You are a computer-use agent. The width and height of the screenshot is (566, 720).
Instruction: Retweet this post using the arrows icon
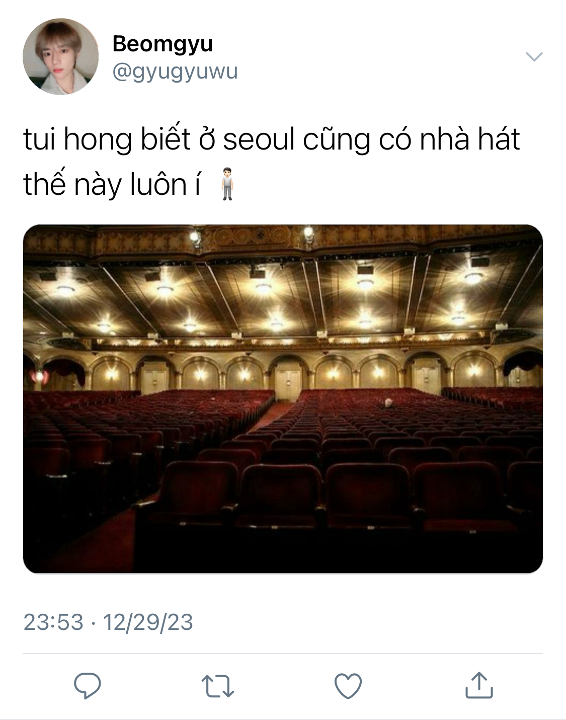coord(217,686)
